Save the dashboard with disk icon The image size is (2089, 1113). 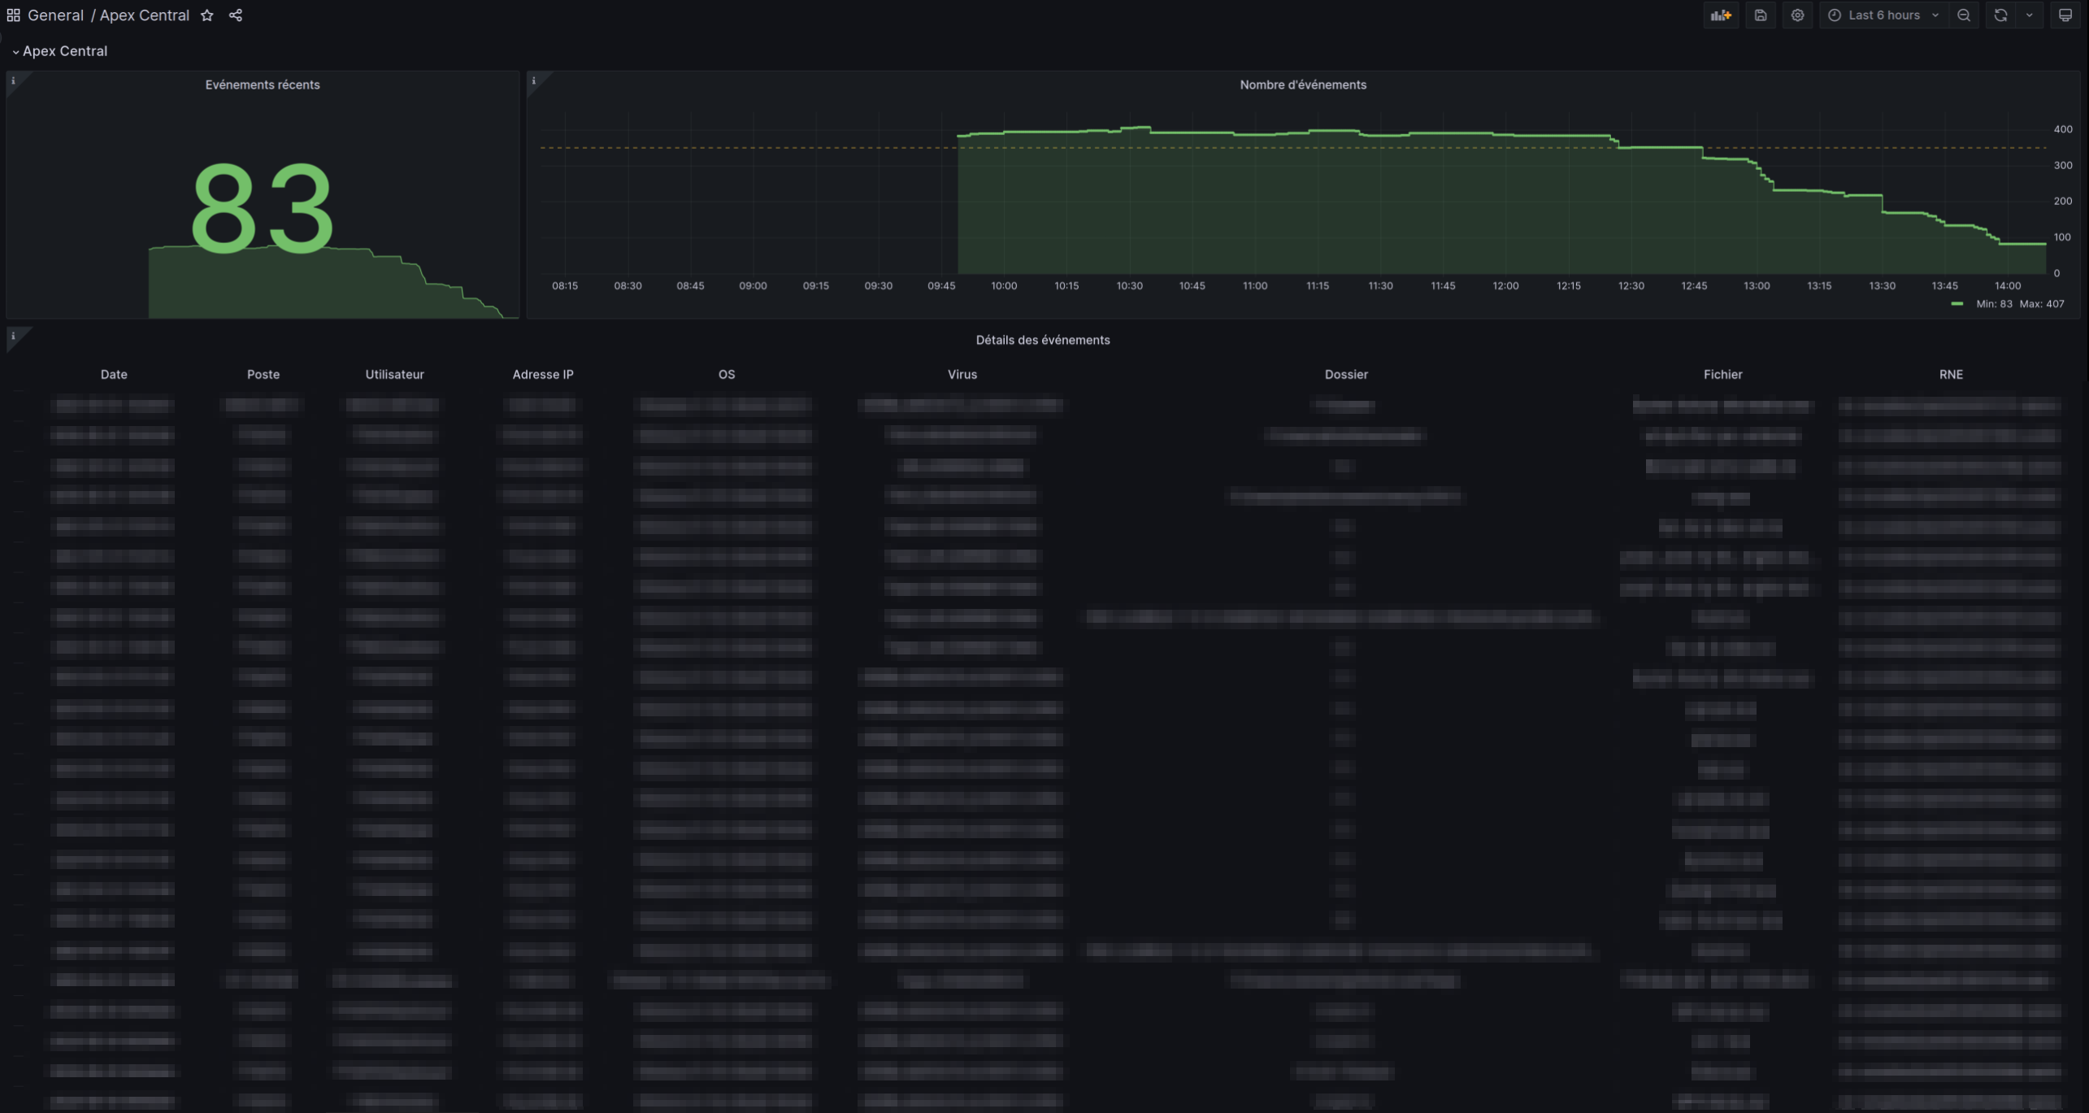pyautogui.click(x=1761, y=15)
